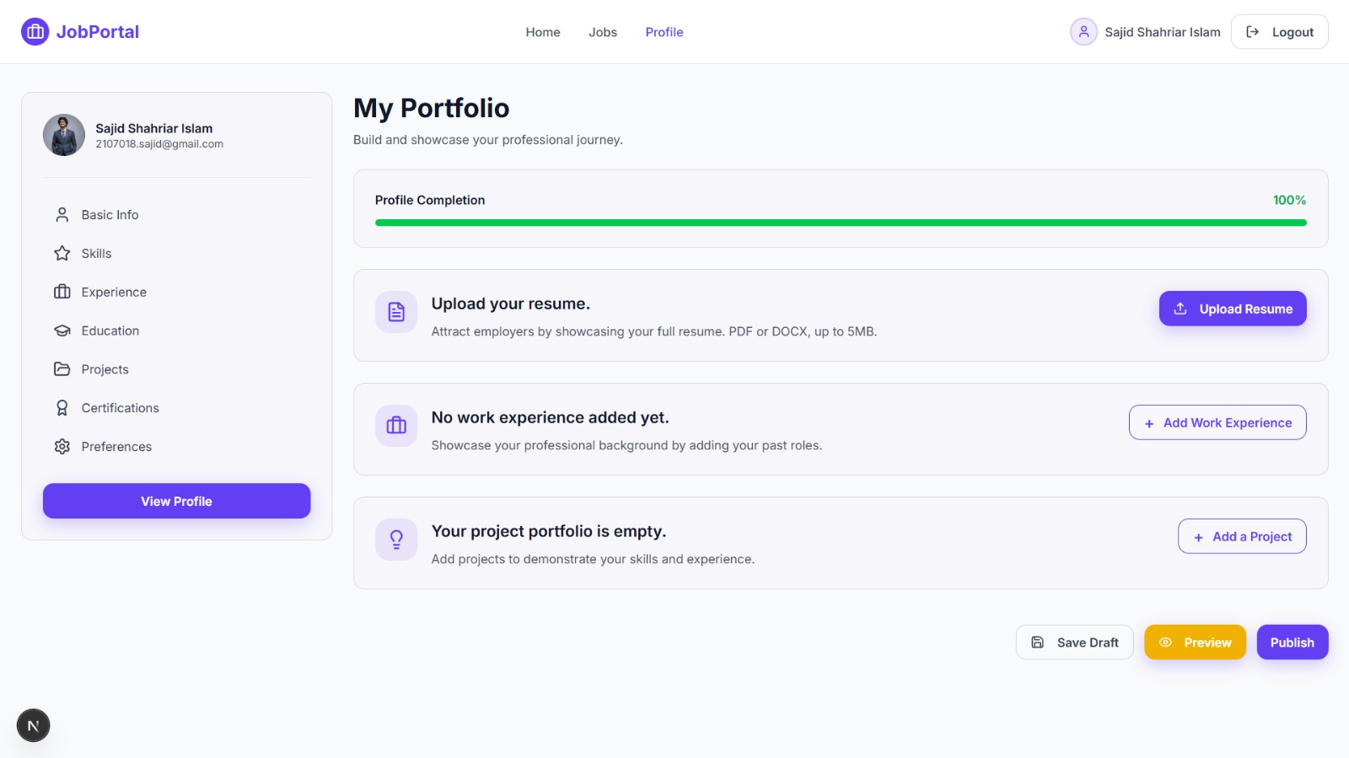The width and height of the screenshot is (1349, 758).
Task: Click the profile photo in the sidebar
Action: pos(64,135)
